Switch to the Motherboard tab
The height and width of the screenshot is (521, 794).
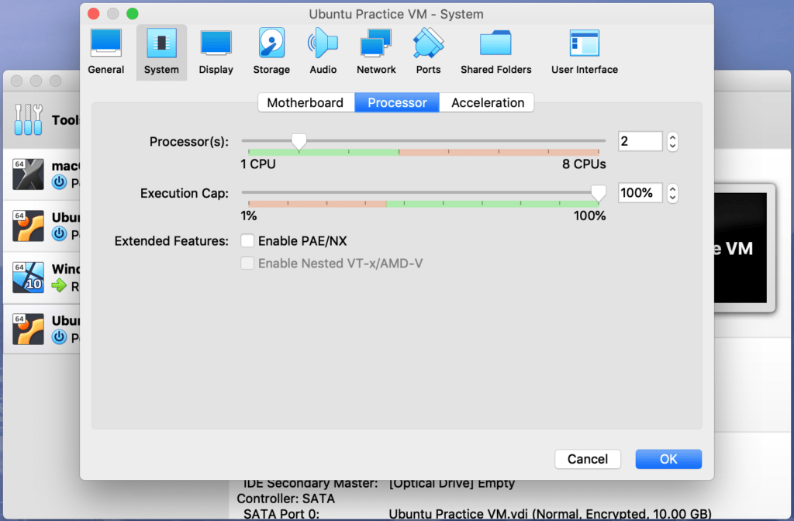tap(306, 103)
